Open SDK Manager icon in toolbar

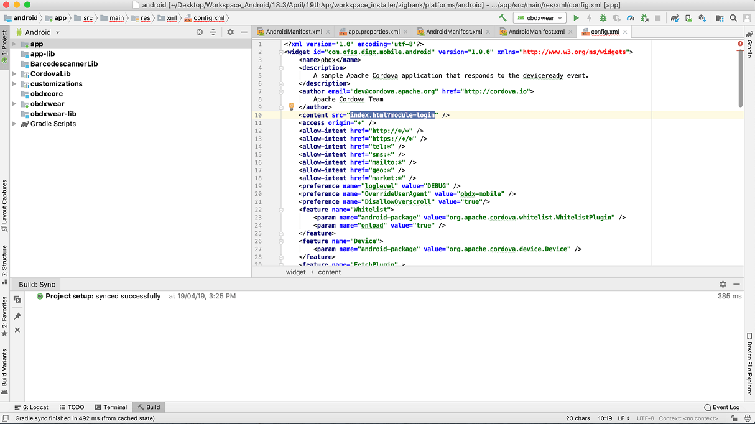[702, 18]
